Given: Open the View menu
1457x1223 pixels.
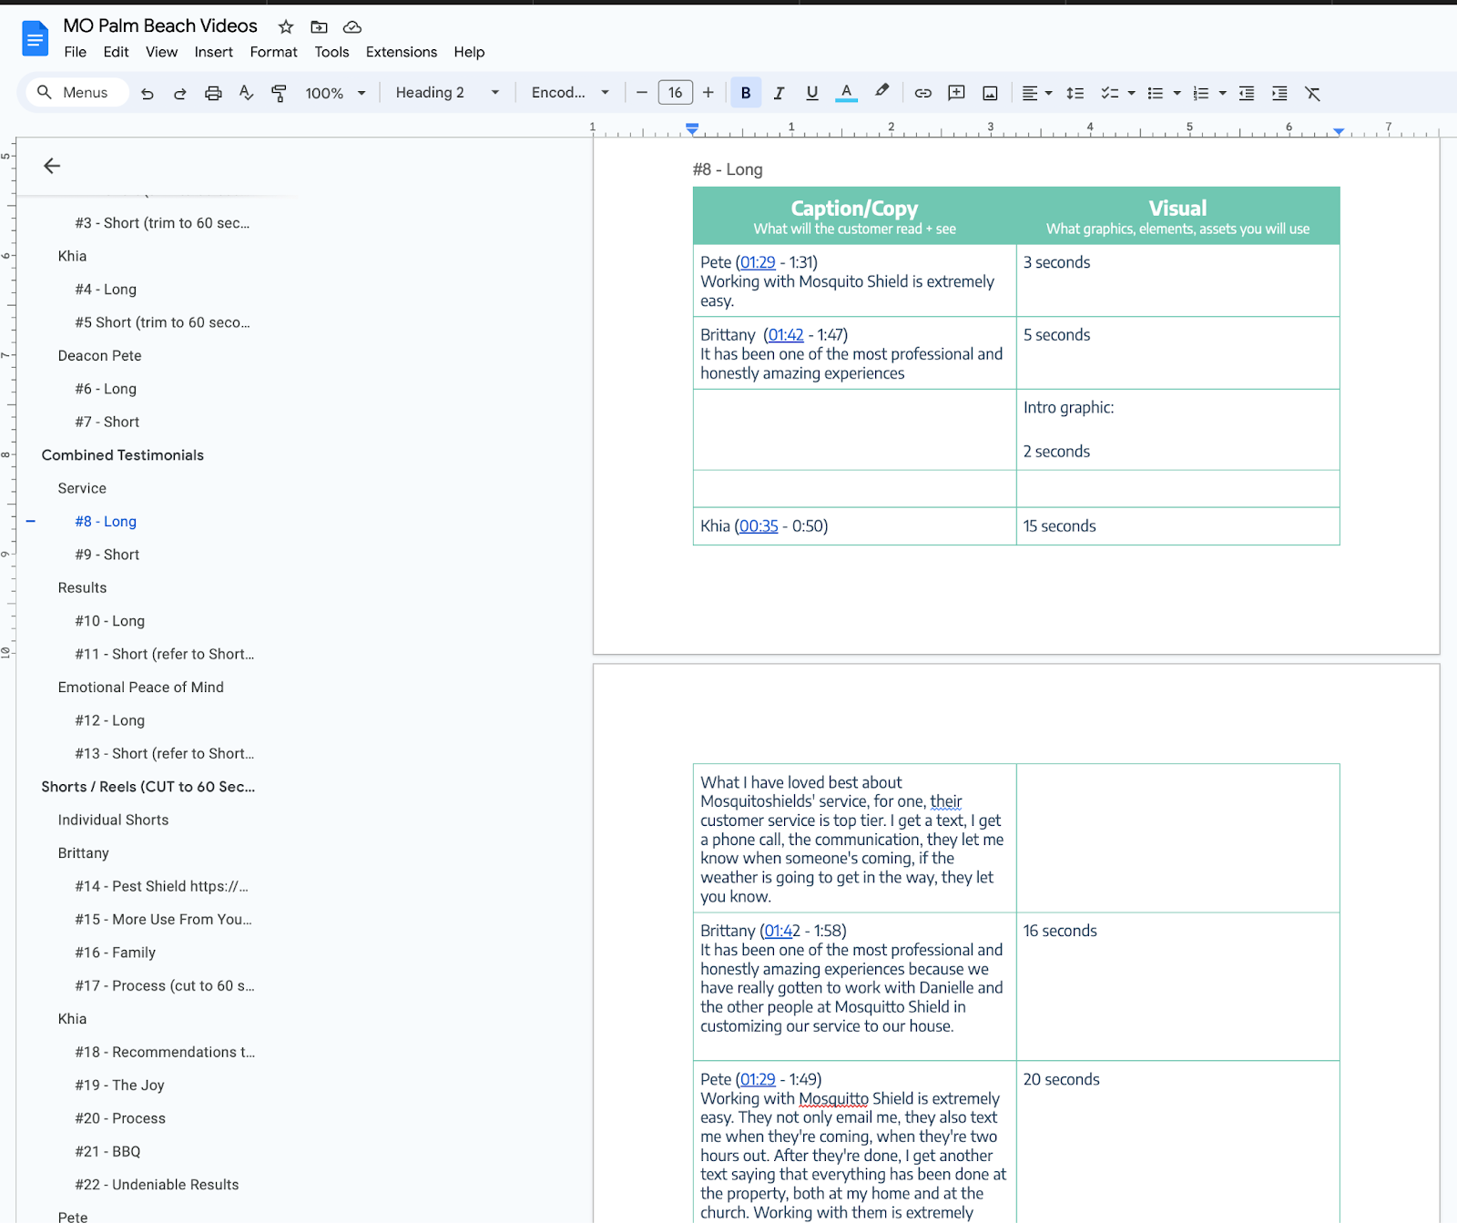Looking at the screenshot, I should [161, 52].
